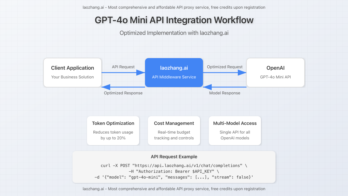This screenshot has height=196, width=348.
Task: Click the Token Optimization card
Action: point(113,131)
